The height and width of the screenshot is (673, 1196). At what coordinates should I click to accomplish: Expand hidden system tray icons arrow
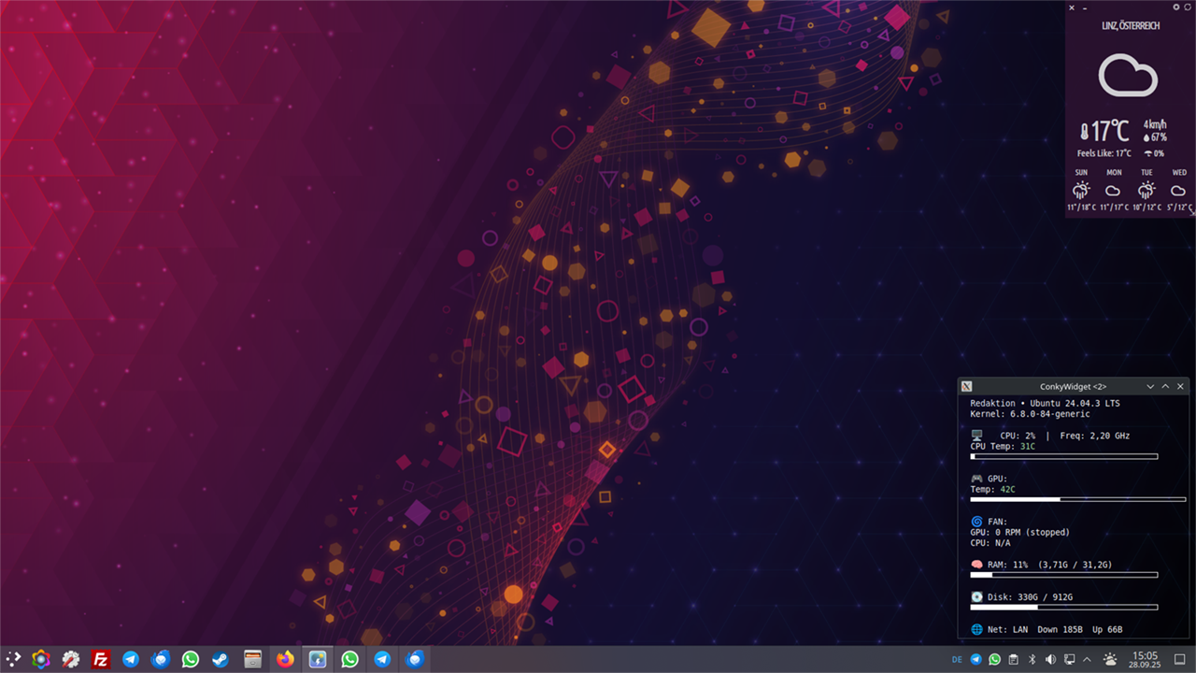tap(1087, 659)
